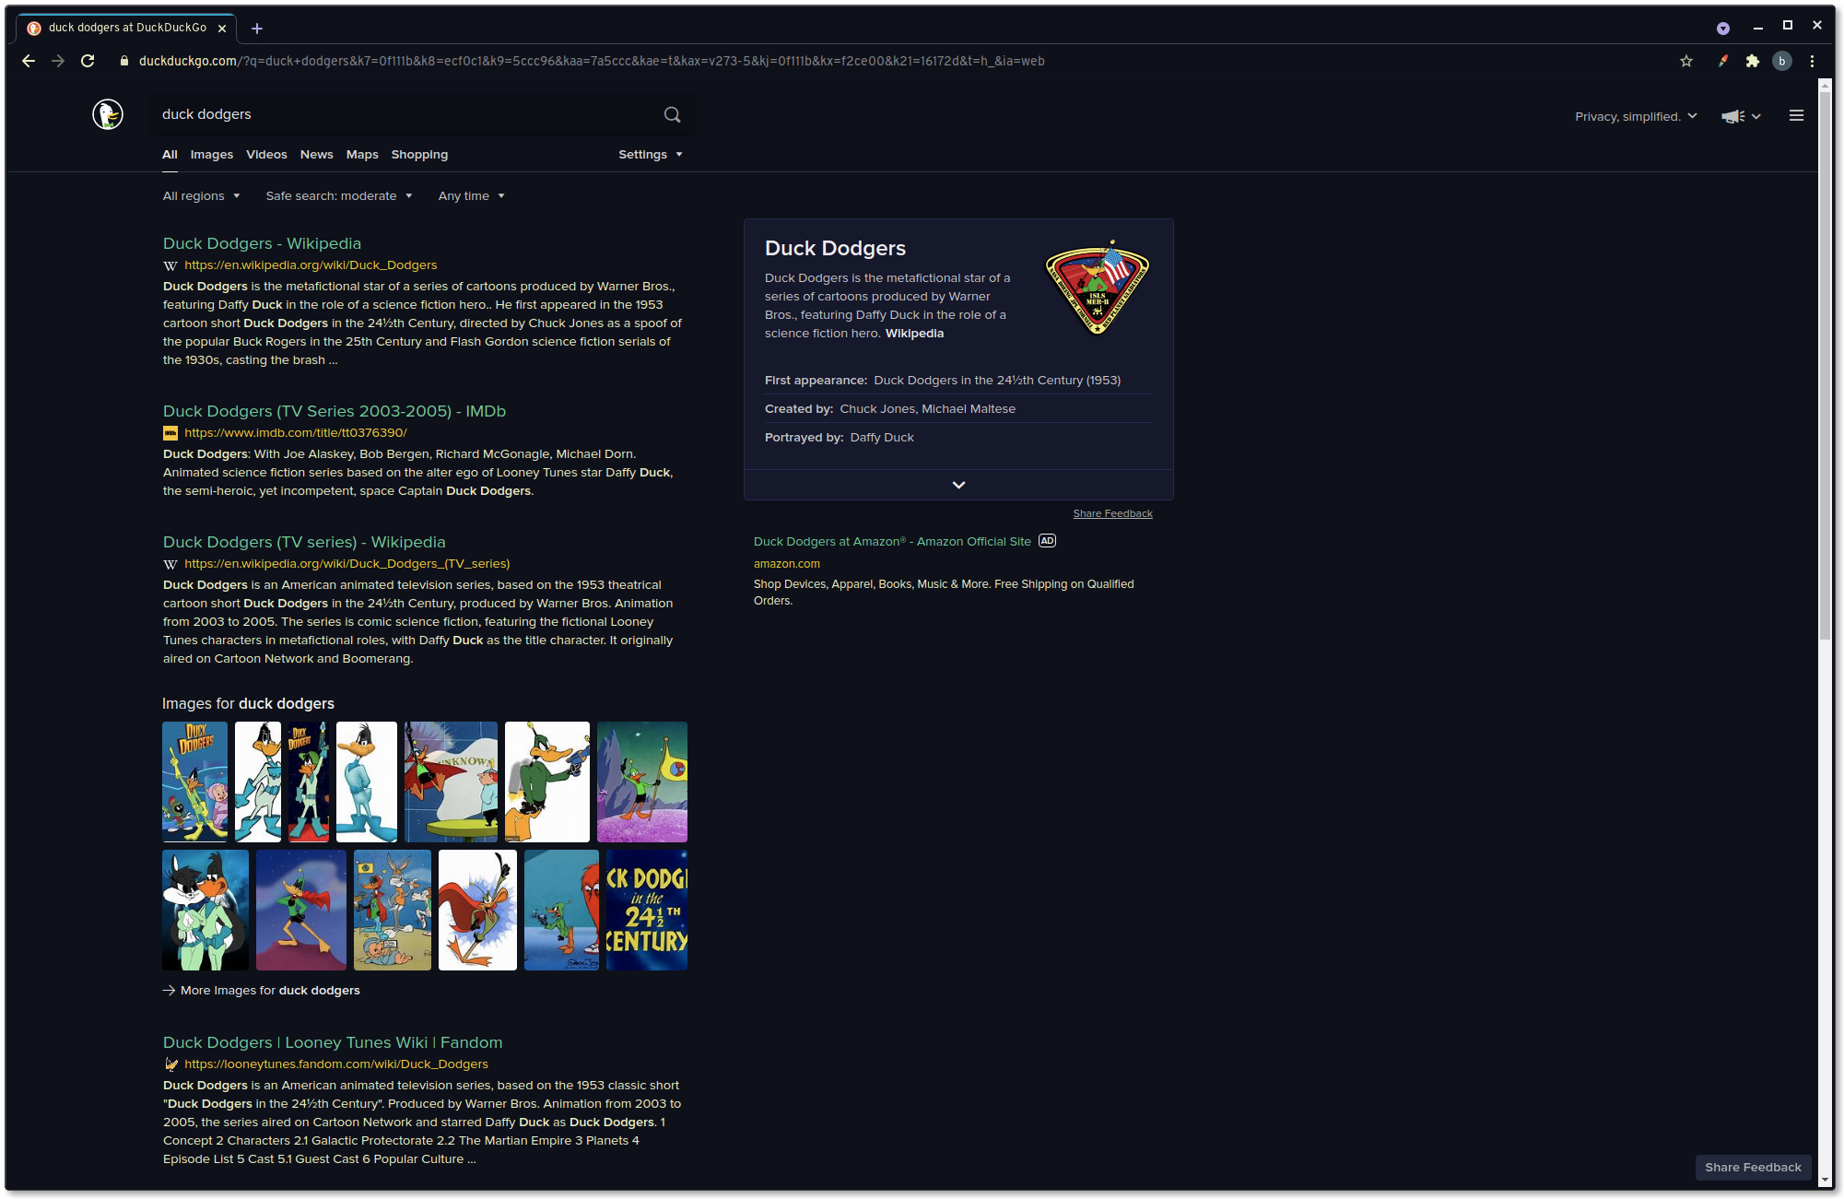Open the All regions dropdown
The width and height of the screenshot is (1844, 1199).
click(x=201, y=196)
